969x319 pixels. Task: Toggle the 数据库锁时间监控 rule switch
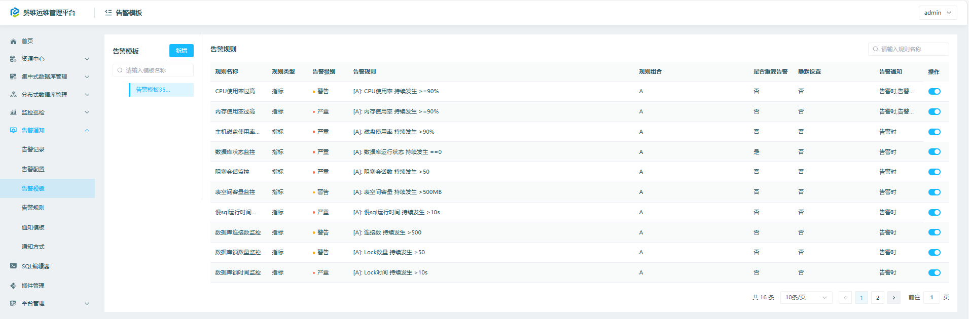tap(935, 273)
